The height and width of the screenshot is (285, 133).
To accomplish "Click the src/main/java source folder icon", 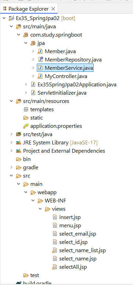I will (19, 27).
